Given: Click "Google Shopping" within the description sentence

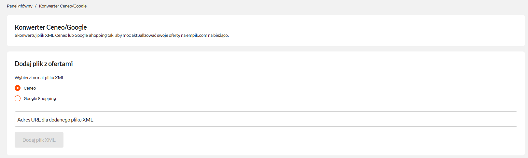Looking at the screenshot, I should coord(90,36).
